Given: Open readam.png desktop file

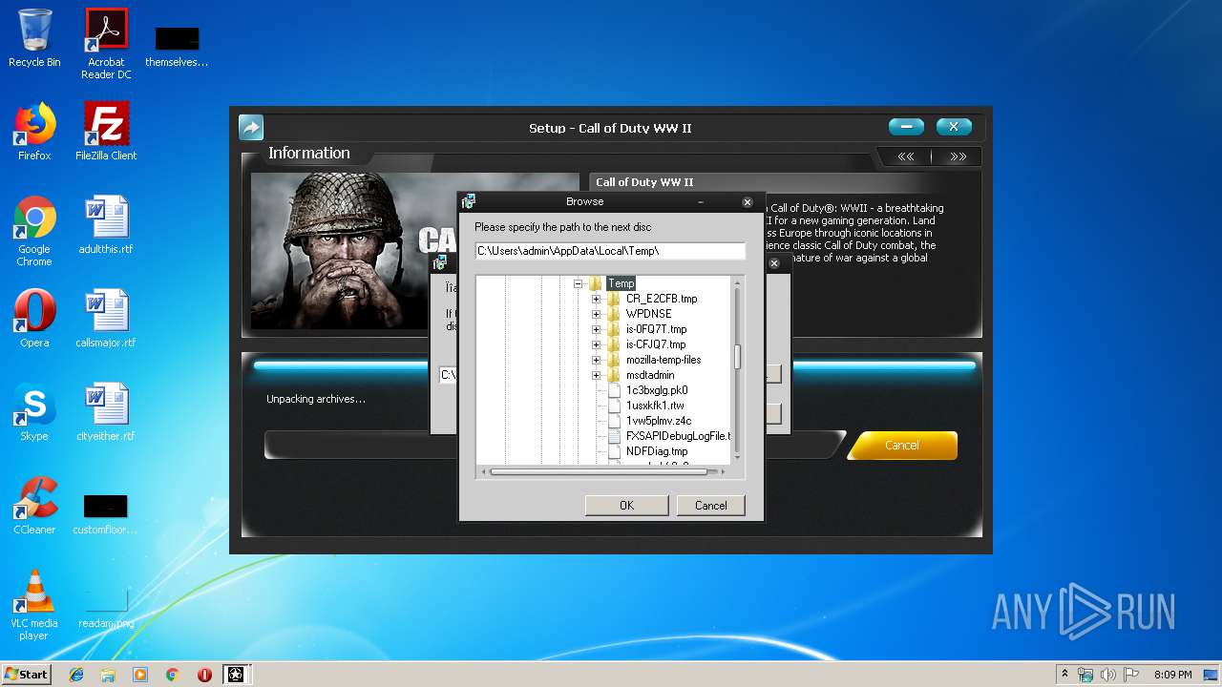Looking at the screenshot, I should coord(106,605).
